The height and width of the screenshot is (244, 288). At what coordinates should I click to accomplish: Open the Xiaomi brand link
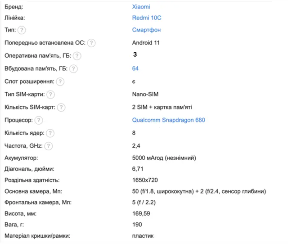point(141,7)
